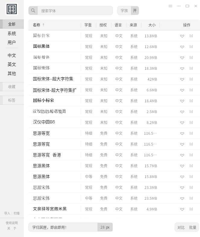
Task: Favorite the 2.5MB 汉仪 font
Action: (x=182, y=112)
